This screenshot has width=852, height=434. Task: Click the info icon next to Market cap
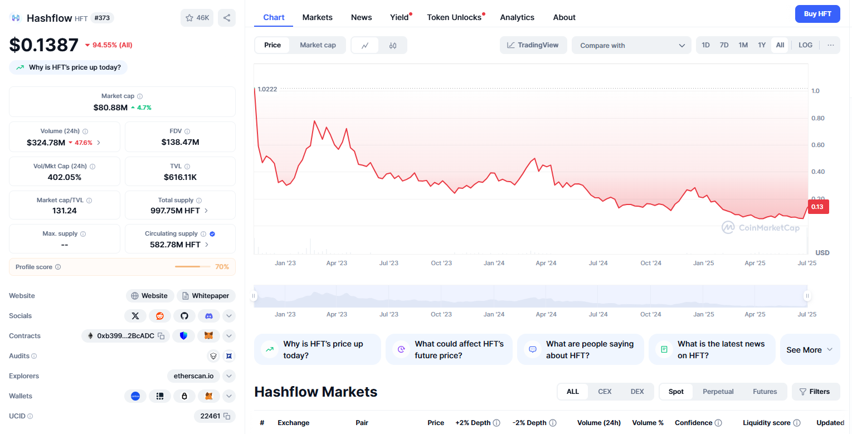point(140,96)
